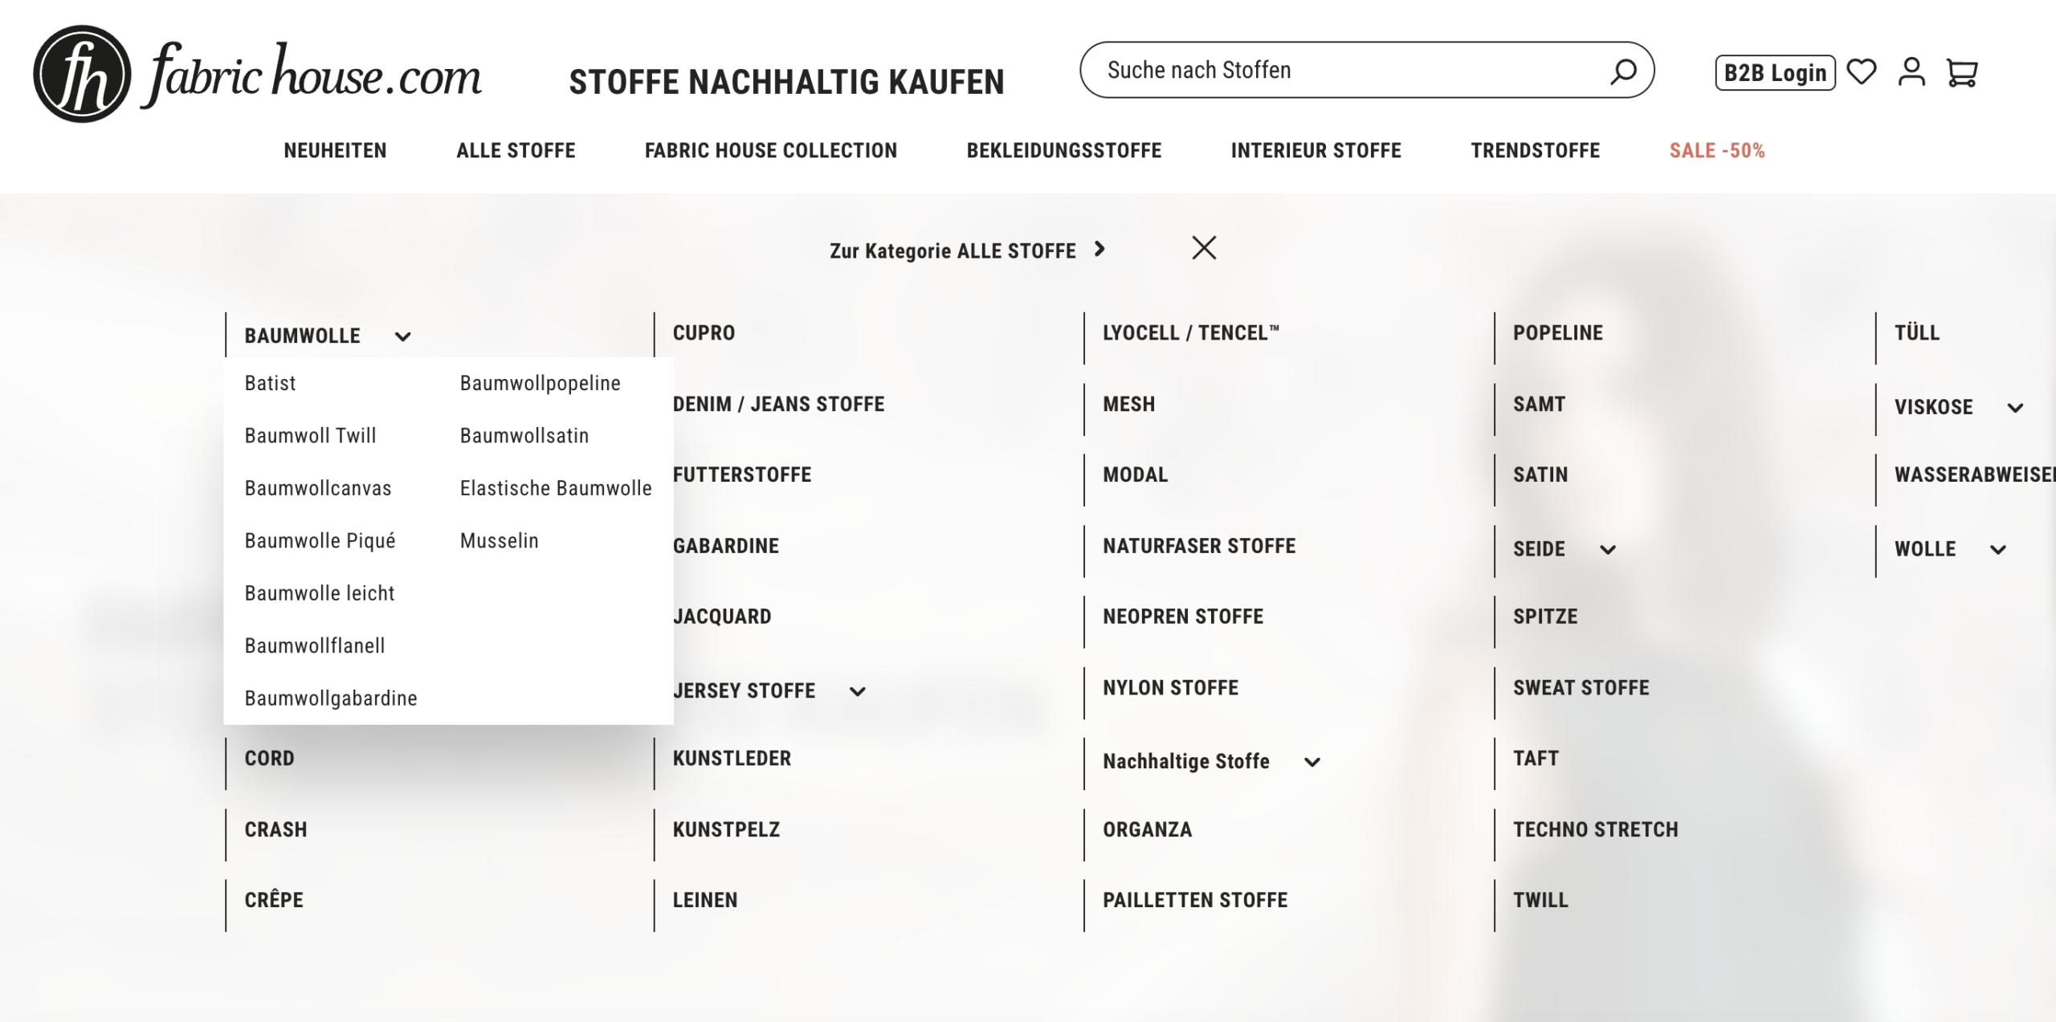This screenshot has width=2056, height=1022.
Task: Open DENIM / JEANS STOFFE category
Action: 778,404
